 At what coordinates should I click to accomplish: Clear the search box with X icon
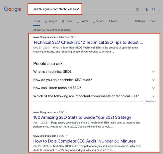pos(137,9)
